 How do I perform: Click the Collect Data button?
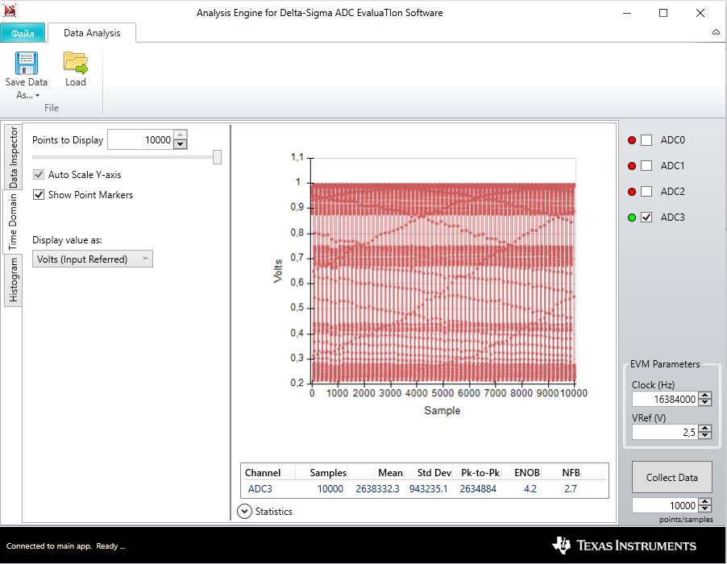coord(672,477)
